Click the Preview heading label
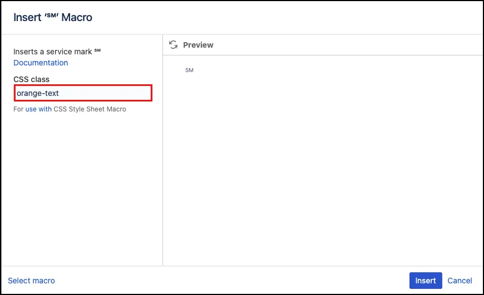 click(198, 45)
